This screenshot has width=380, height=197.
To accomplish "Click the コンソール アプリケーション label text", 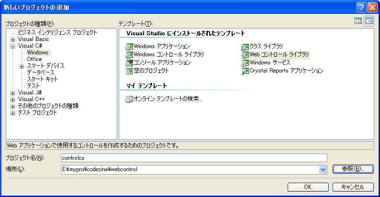I will click(x=162, y=63).
